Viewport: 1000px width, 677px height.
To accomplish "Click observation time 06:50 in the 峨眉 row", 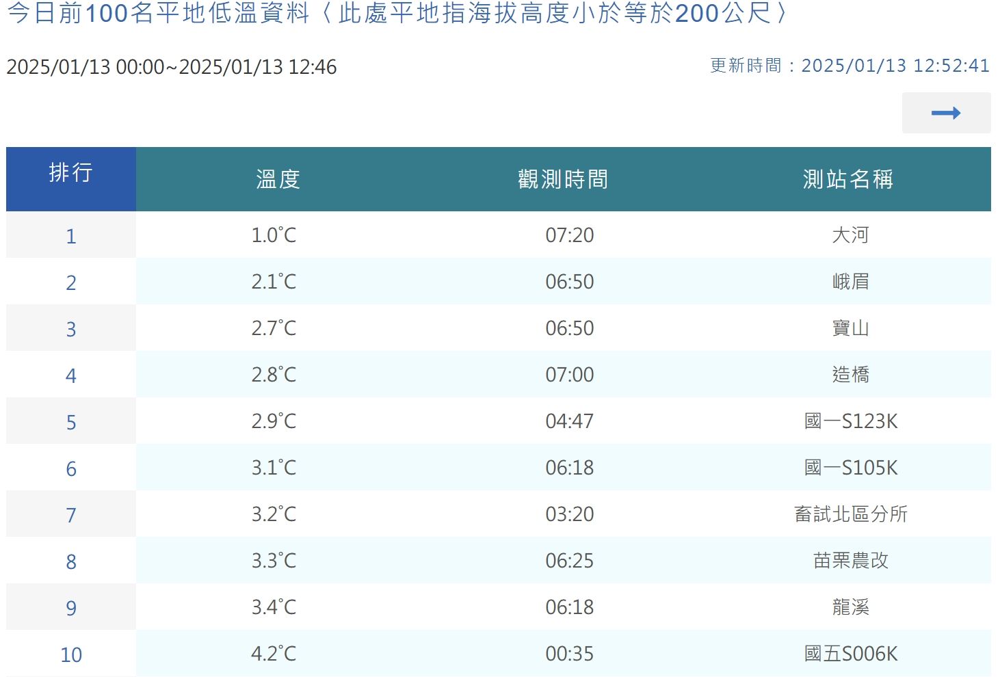I will point(569,282).
